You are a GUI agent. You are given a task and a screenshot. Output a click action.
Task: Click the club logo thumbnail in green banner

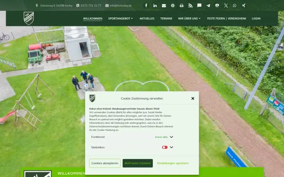point(38,174)
